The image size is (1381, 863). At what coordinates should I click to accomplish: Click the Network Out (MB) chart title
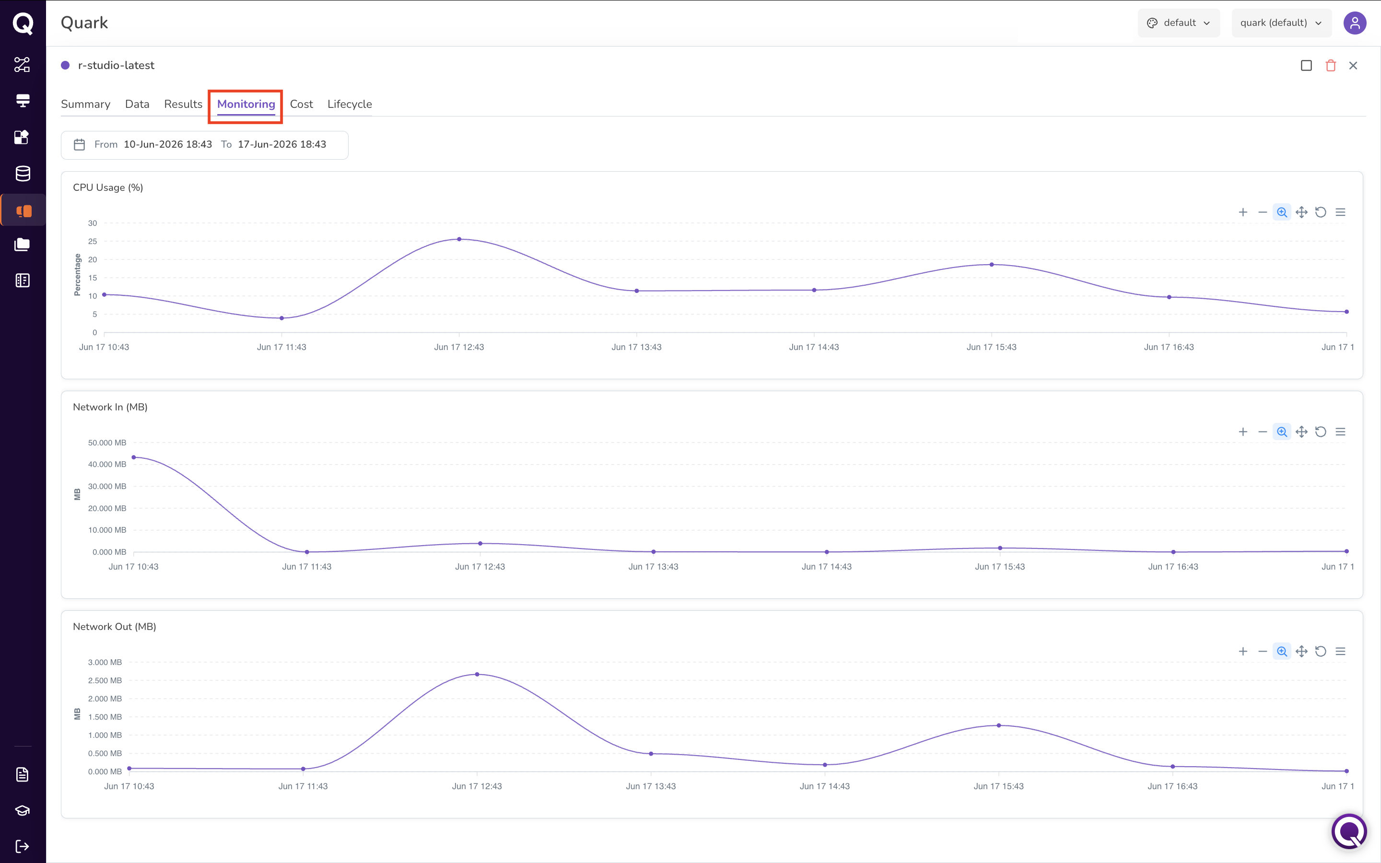click(x=115, y=627)
